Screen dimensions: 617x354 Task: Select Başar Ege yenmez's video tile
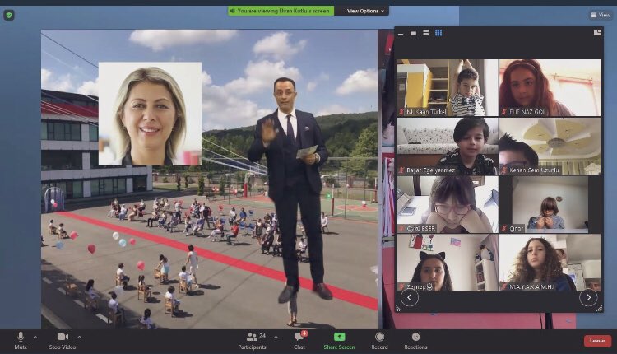tap(448, 146)
